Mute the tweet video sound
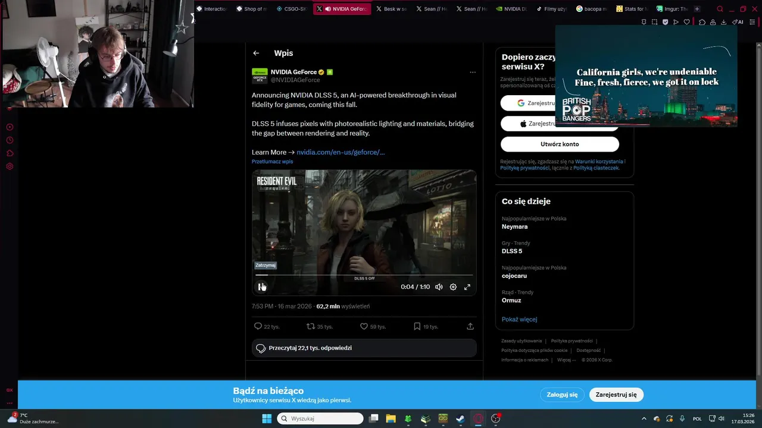This screenshot has height=428, width=762. [439, 287]
